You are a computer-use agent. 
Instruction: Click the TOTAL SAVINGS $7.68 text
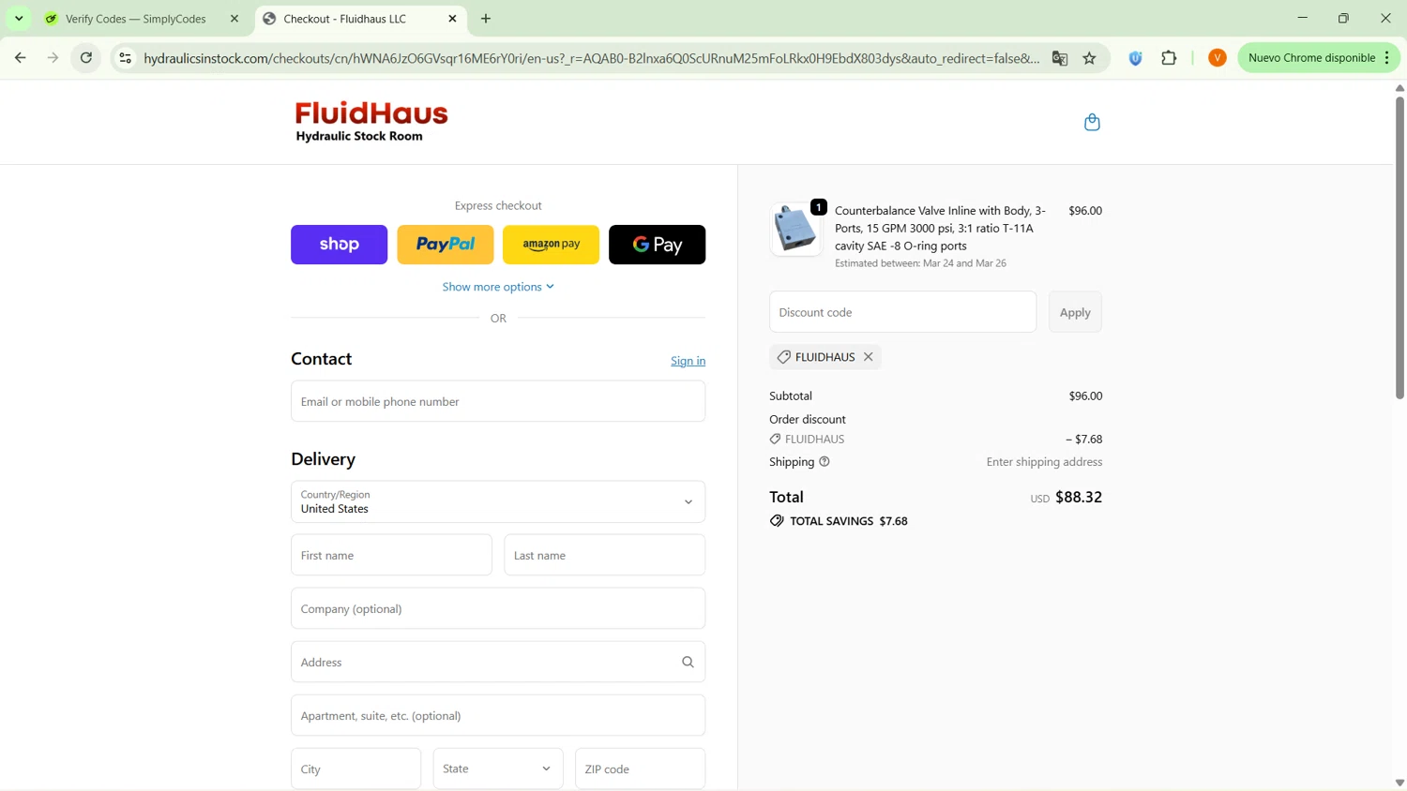849,521
